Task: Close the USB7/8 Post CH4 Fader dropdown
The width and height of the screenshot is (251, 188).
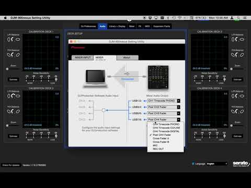Action: tap(164, 120)
